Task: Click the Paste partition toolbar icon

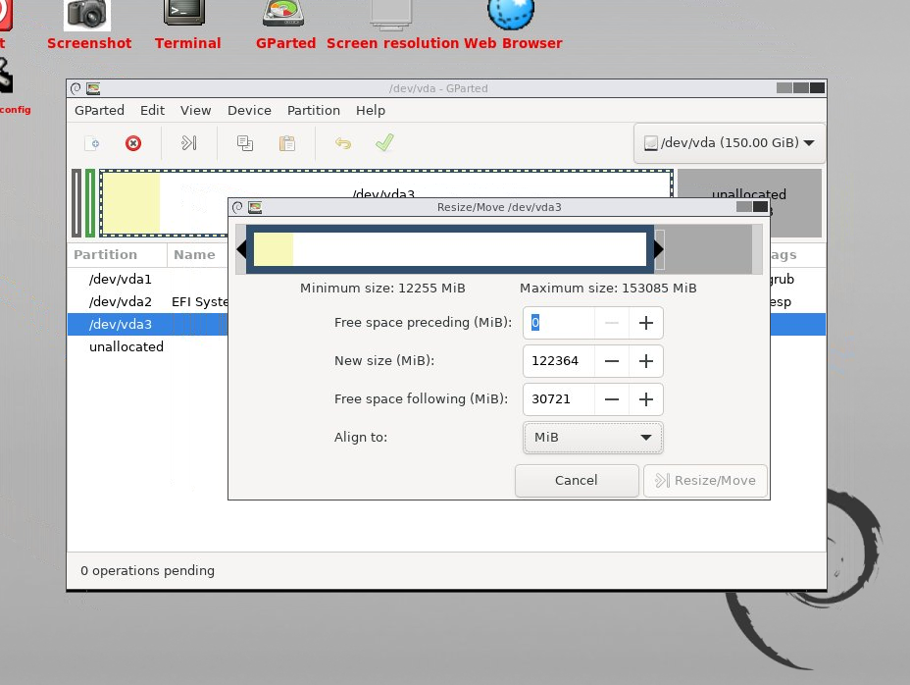Action: 287,143
